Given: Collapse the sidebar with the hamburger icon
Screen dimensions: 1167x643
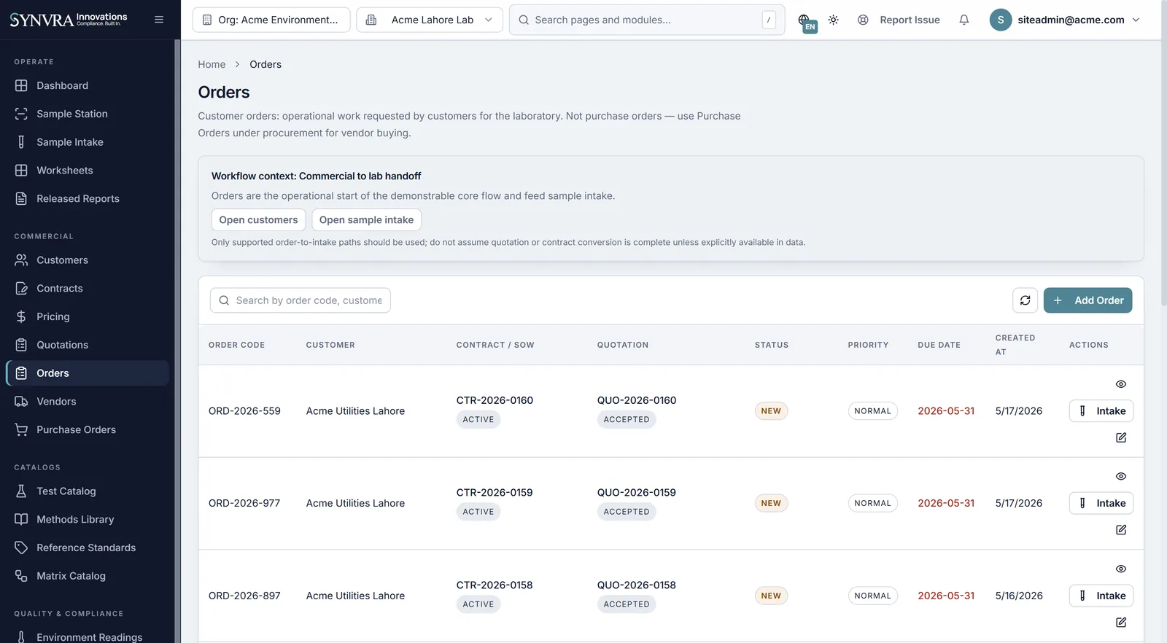Looking at the screenshot, I should pyautogui.click(x=159, y=20).
